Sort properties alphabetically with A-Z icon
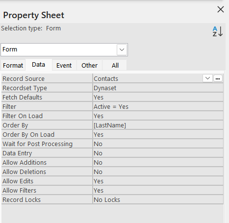Screen dimensions: 229x223 click(x=218, y=31)
